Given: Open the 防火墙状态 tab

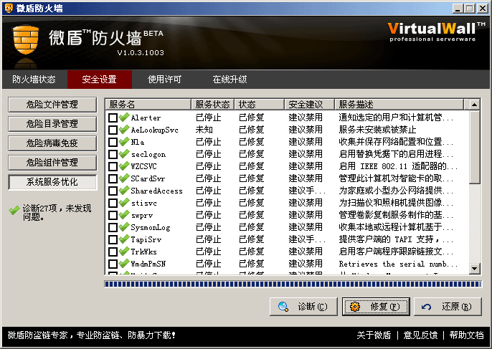Looking at the screenshot, I should pos(34,80).
